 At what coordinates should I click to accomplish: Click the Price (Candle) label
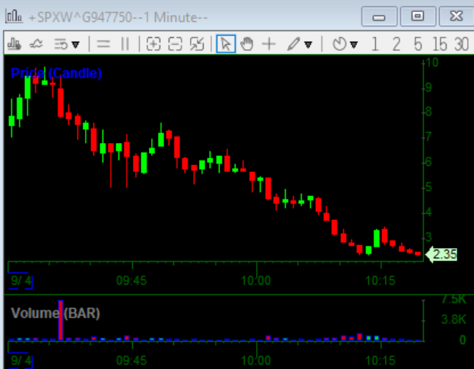pos(56,73)
